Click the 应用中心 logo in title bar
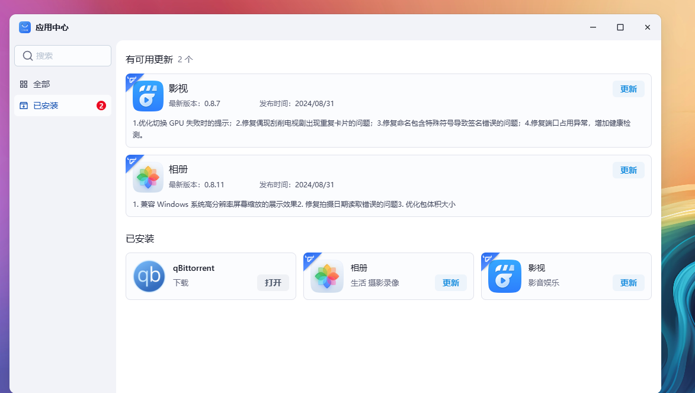This screenshot has height=393, width=695. click(25, 27)
